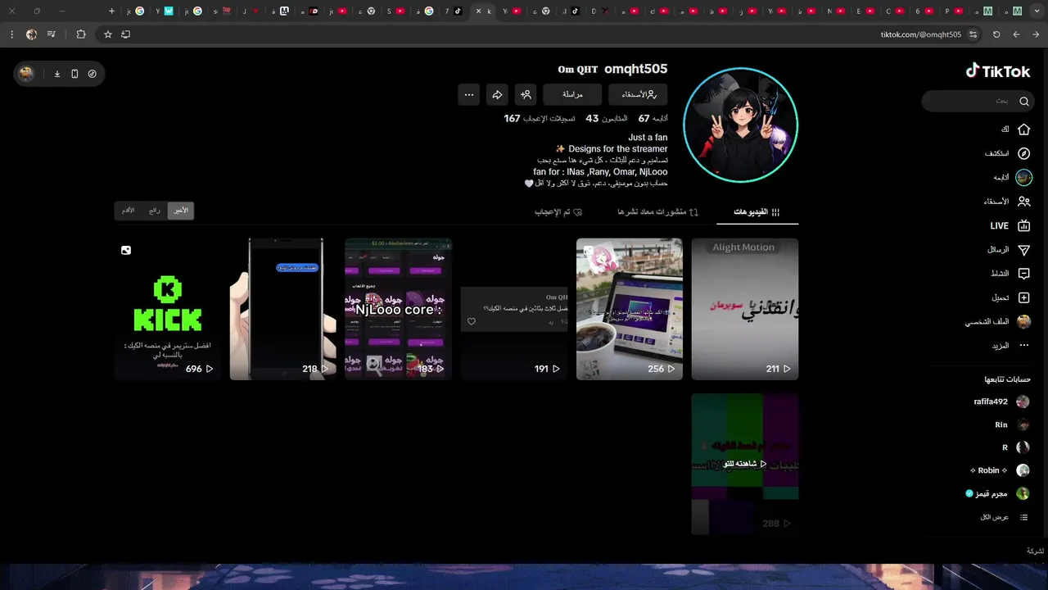Go forward in browser history
This screenshot has height=590, width=1048.
coord(1016,34)
